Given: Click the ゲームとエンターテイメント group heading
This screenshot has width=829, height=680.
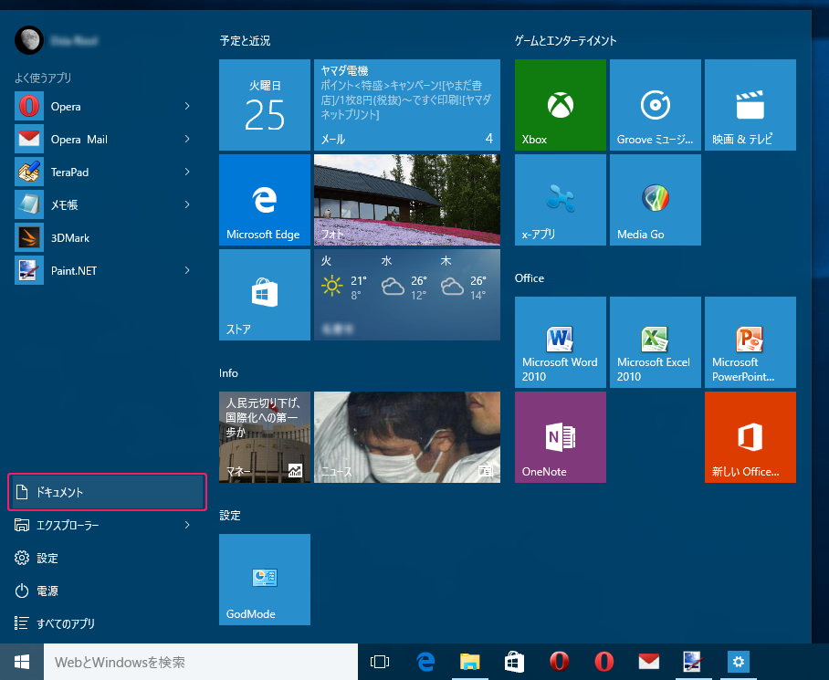Looking at the screenshot, I should click(x=566, y=41).
